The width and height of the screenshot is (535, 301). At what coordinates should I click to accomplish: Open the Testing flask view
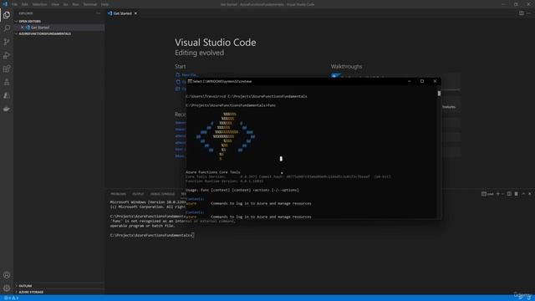click(x=7, y=82)
